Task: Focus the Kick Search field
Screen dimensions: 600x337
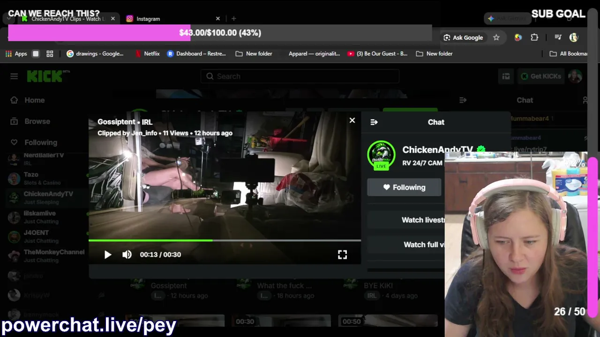Action: 300,76
